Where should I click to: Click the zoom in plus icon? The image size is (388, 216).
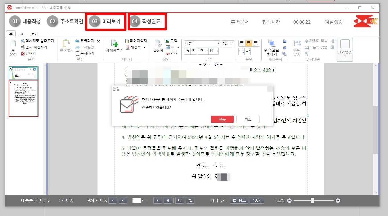click(338, 201)
